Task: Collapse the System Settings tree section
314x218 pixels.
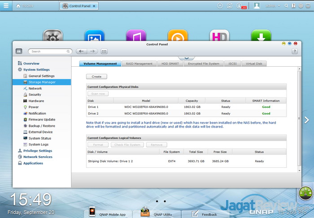Action: click(36, 70)
